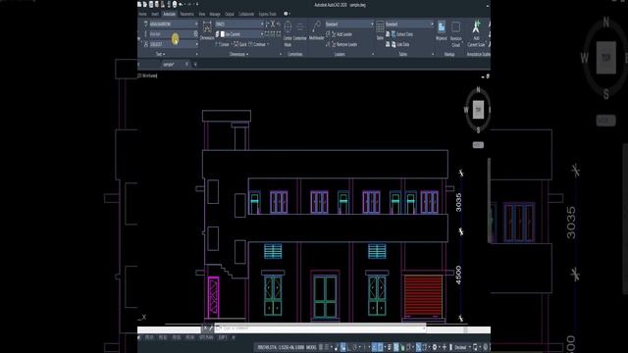Select the Table tool
The width and height of the screenshot is (628, 353).
click(x=380, y=30)
